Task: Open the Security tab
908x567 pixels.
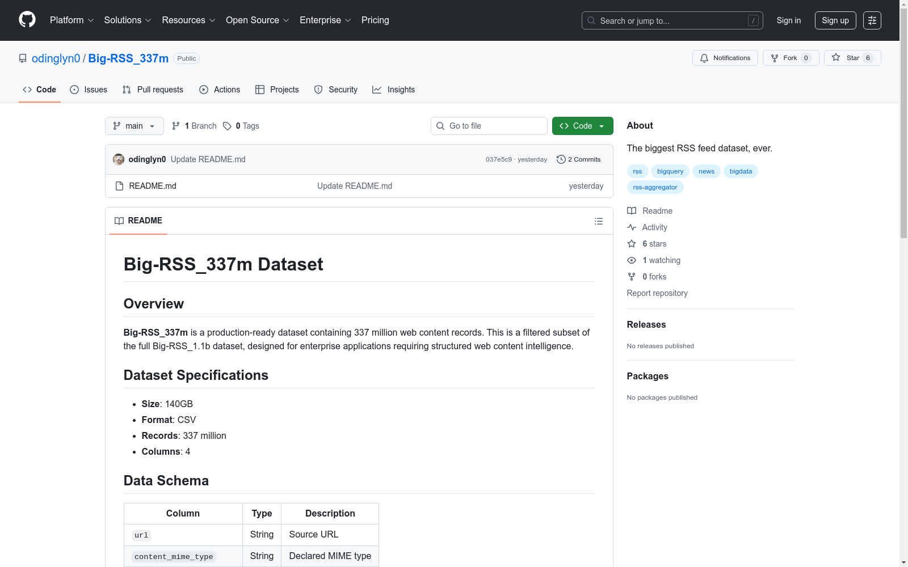Action: tap(336, 90)
